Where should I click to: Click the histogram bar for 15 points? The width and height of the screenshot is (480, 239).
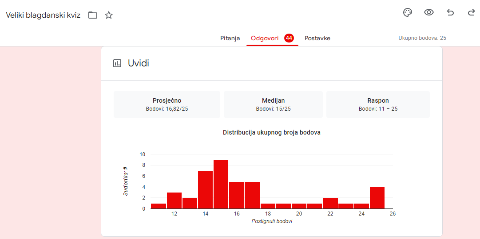coord(221,184)
